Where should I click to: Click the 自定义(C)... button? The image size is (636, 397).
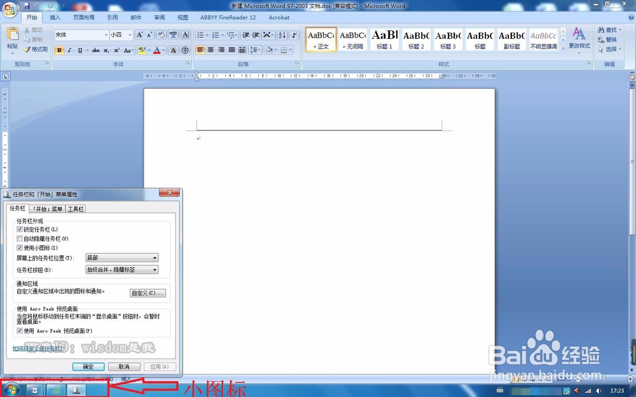148,293
